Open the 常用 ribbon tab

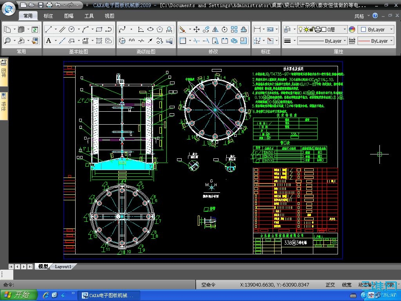pyautogui.click(x=28, y=16)
